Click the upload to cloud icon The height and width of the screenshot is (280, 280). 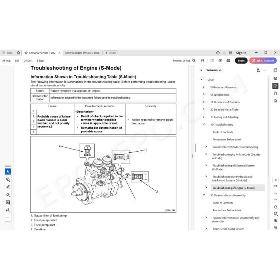(x=220, y=61)
